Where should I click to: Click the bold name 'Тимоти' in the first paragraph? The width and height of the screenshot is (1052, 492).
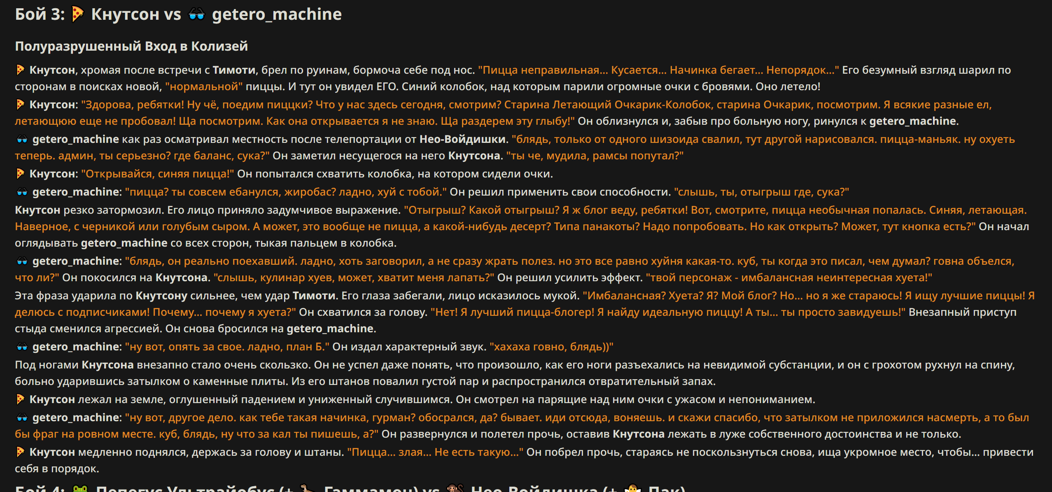234,70
